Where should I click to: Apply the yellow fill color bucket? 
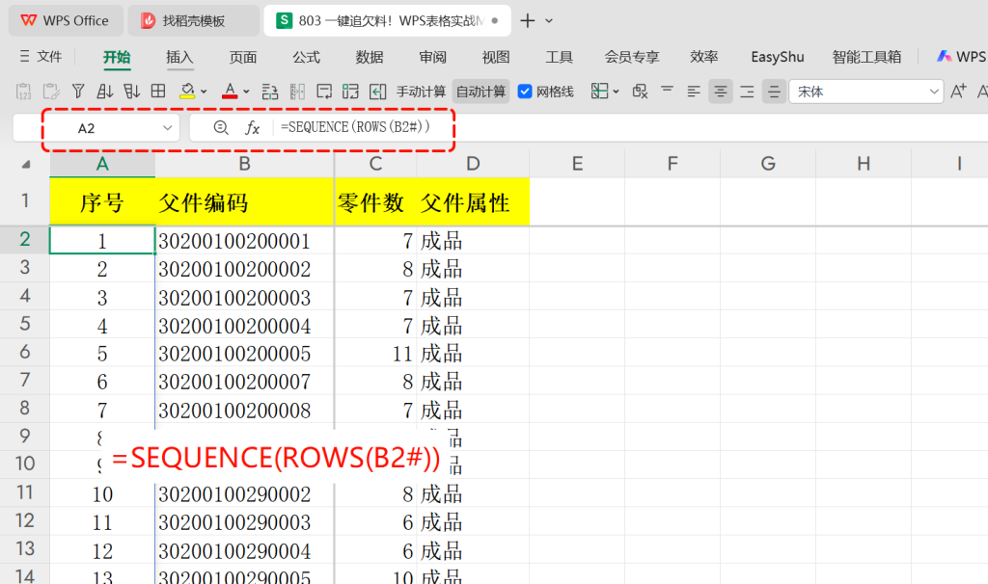pos(187,92)
